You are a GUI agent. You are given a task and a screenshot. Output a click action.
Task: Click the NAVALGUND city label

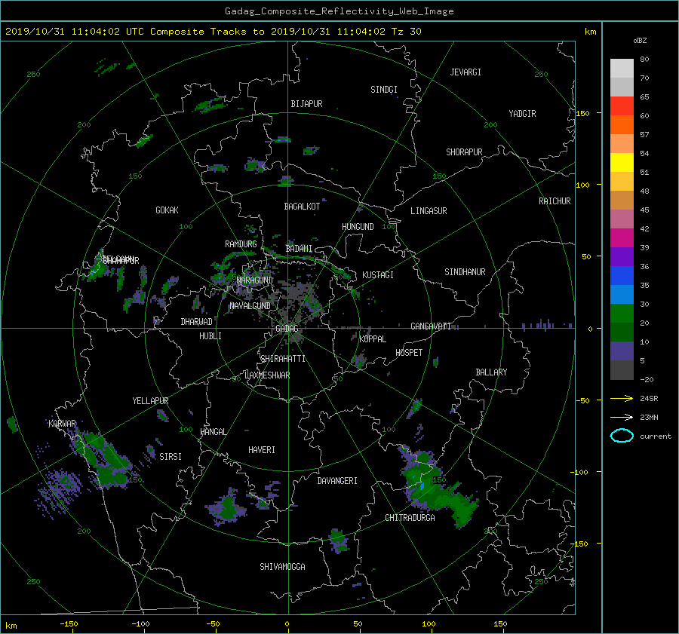pyautogui.click(x=250, y=306)
